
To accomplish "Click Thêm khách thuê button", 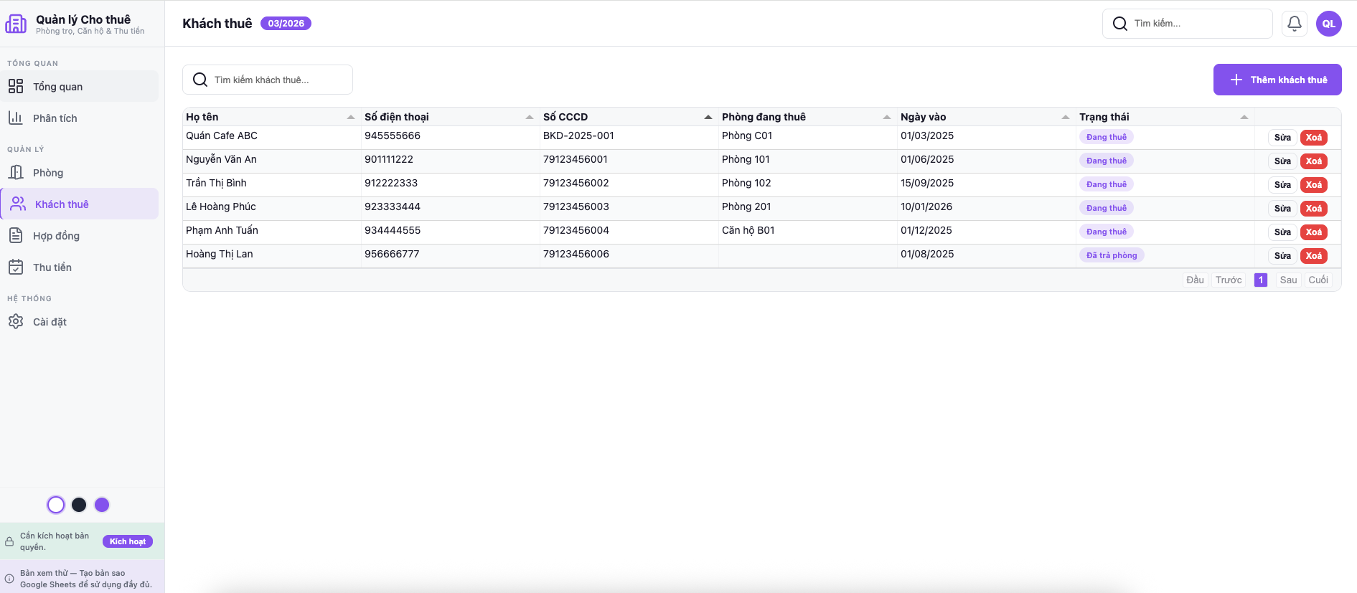I will pos(1277,80).
